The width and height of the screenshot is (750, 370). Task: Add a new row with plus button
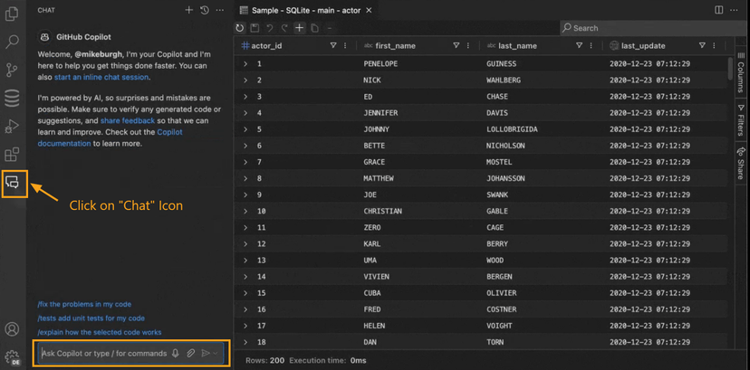click(300, 28)
